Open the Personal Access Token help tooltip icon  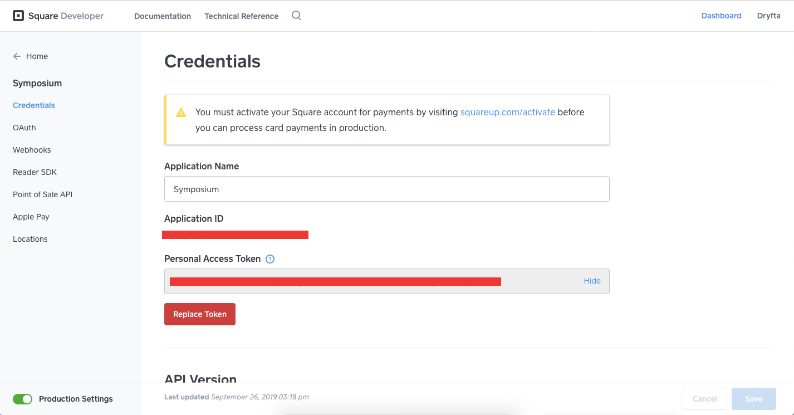270,258
